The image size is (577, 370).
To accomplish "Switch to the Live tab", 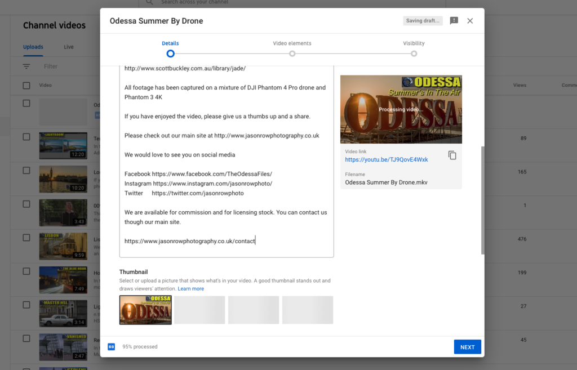I will click(x=69, y=47).
